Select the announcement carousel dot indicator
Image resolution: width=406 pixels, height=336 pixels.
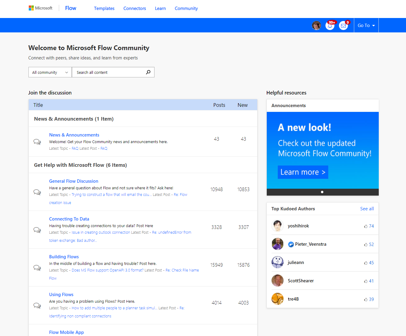tap(322, 192)
